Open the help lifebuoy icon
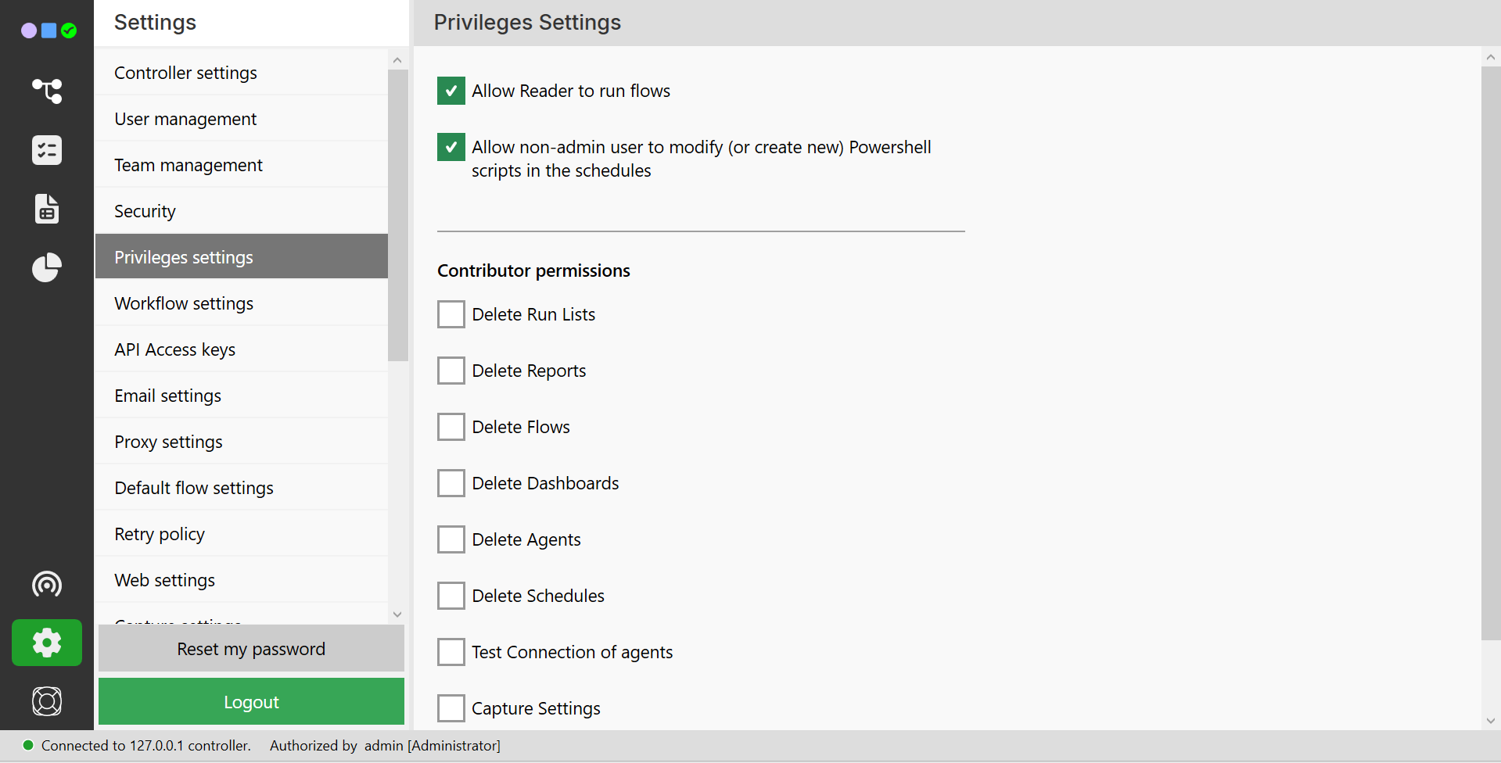The width and height of the screenshot is (1501, 763). [x=47, y=701]
